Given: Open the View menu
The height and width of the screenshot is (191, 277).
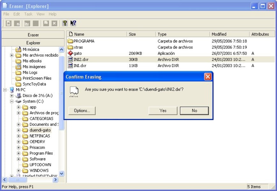Looking at the screenshot, I should point(40,14).
